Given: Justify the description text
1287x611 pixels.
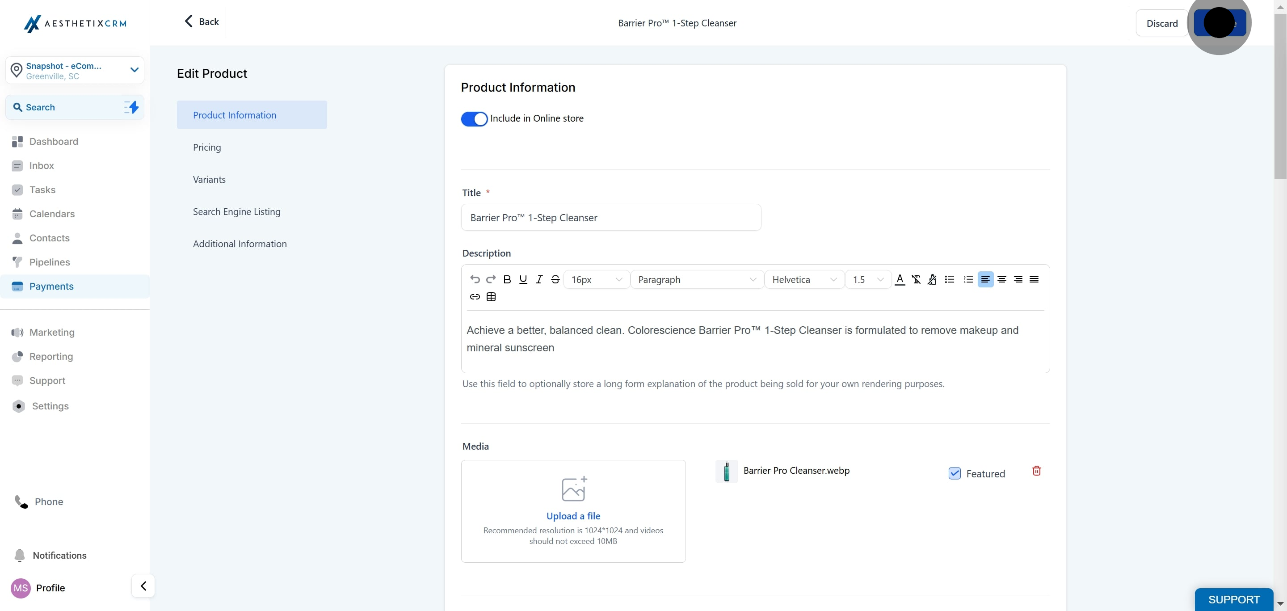Looking at the screenshot, I should [1034, 279].
